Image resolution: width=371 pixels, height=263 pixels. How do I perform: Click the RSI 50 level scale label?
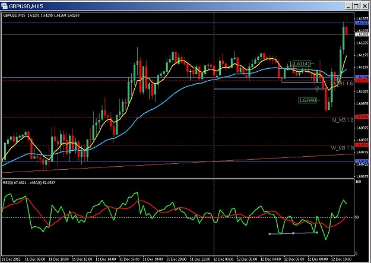358,217
